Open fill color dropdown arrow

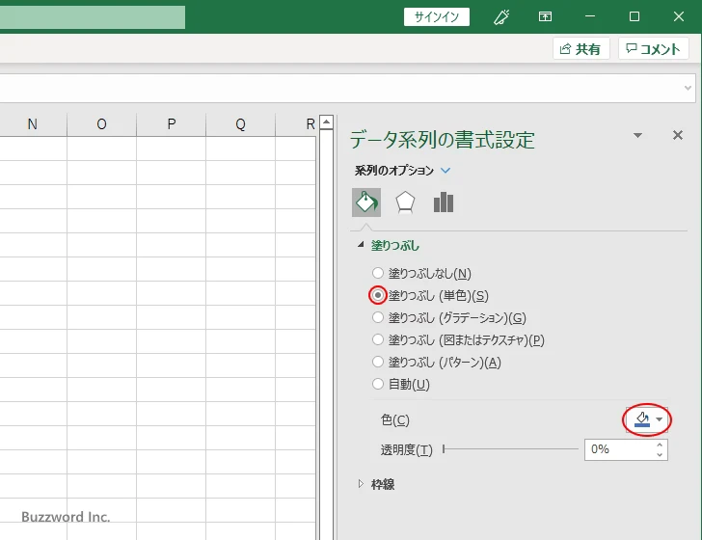point(659,419)
